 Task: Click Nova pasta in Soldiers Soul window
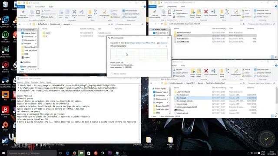tap(222, 73)
